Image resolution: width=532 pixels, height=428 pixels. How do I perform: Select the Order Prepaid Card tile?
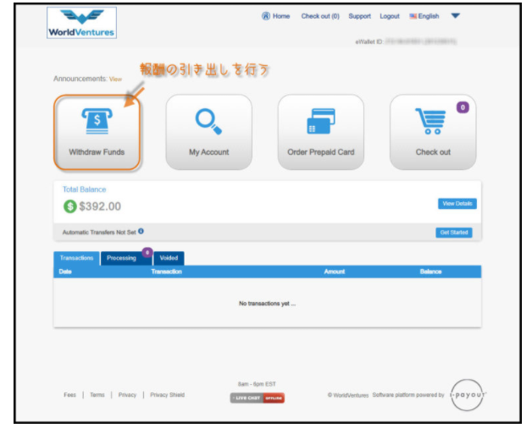coord(320,132)
